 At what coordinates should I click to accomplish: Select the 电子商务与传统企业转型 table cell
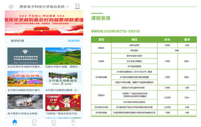coord(134,102)
